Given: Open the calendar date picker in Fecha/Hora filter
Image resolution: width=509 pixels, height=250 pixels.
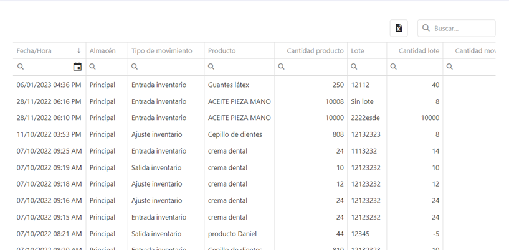Looking at the screenshot, I should 77,67.
